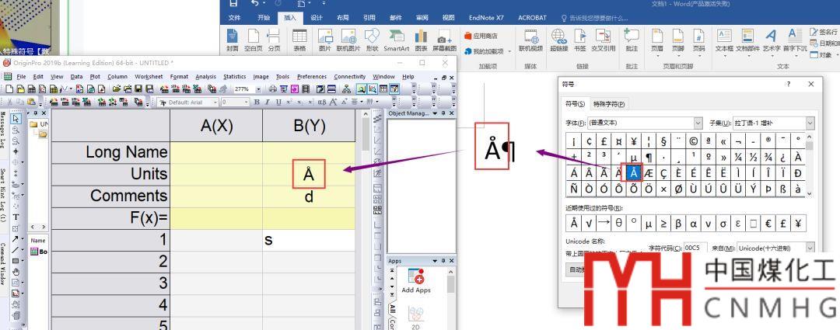Open the 字体 font dropdown in symbol dialog
The width and height of the screenshot is (840, 330).
coord(698,123)
